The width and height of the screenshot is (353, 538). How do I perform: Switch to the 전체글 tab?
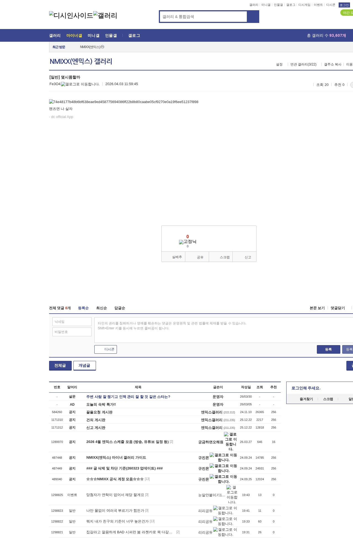pos(60,366)
